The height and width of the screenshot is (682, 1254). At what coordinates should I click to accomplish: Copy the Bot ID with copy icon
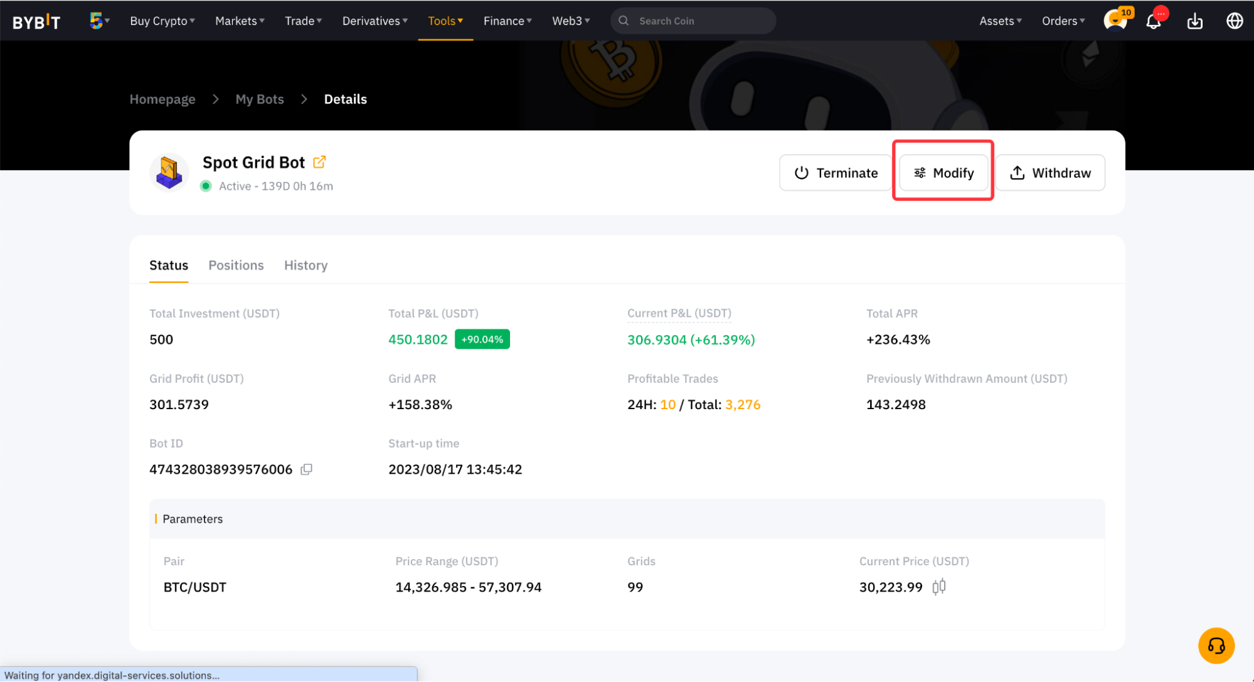(x=306, y=469)
